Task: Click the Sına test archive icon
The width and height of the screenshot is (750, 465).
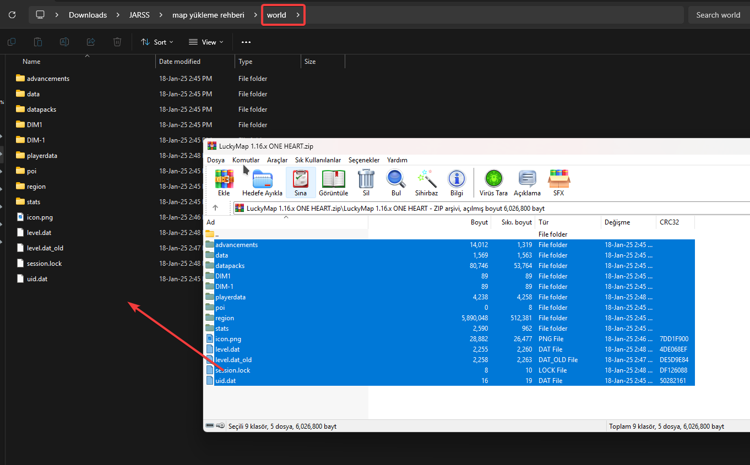Action: pyautogui.click(x=300, y=182)
